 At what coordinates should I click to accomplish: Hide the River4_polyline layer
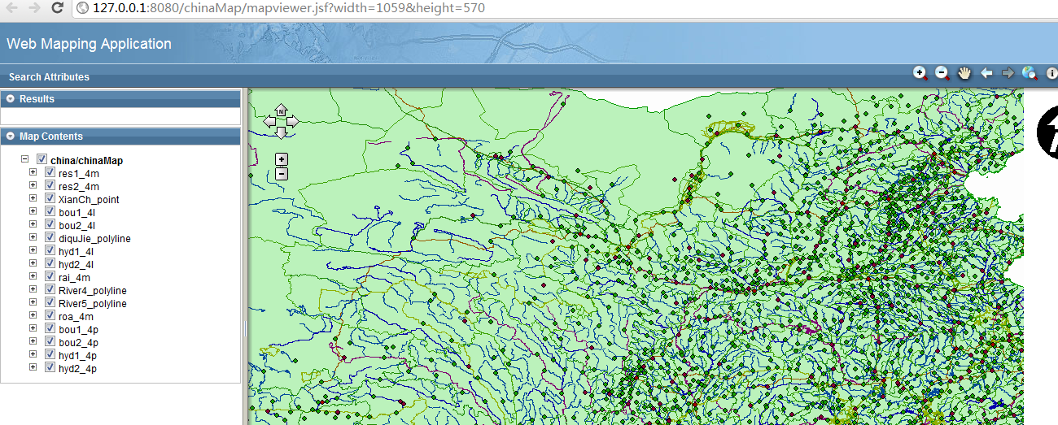(x=50, y=290)
